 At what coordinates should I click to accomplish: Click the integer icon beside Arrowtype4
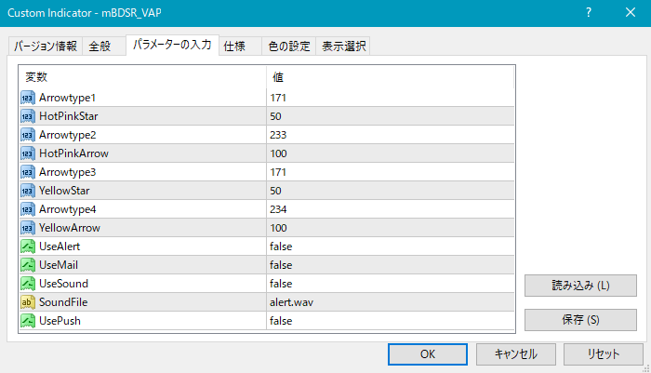click(27, 209)
